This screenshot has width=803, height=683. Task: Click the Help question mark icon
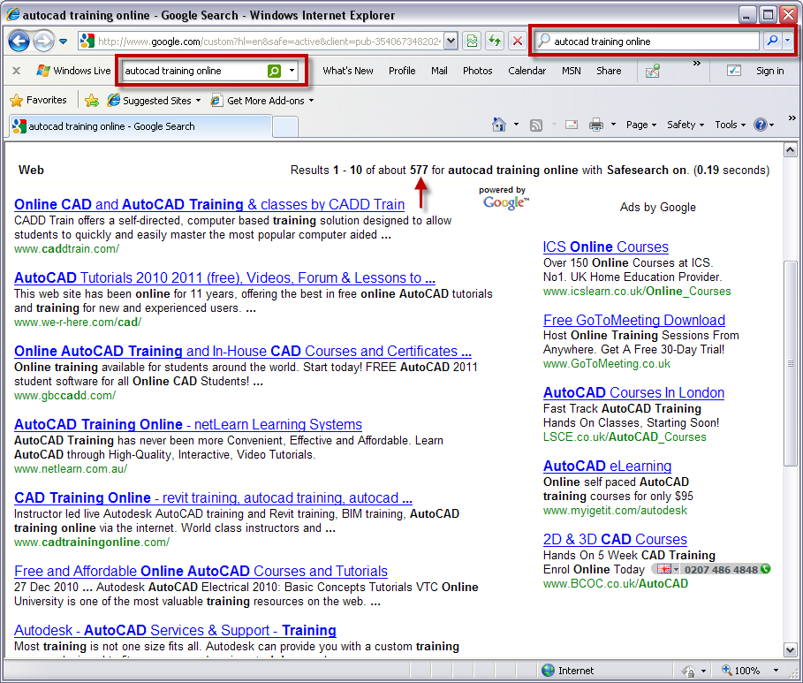pyautogui.click(x=761, y=125)
